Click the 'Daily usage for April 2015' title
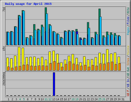Image resolution: width=131 pixels, height=102 pixels. 28,4
